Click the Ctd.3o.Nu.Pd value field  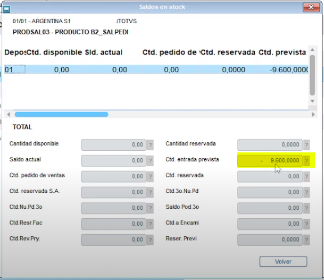tap(270, 192)
